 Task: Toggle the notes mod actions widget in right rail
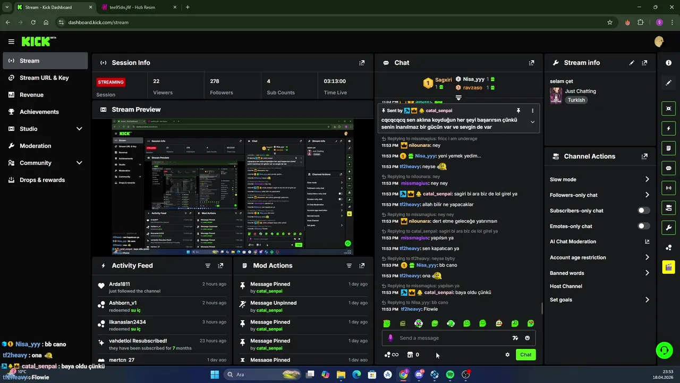tap(668, 148)
